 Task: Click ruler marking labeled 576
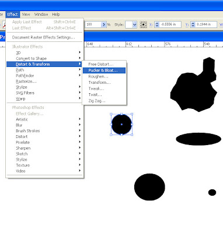(x=168, y=44)
